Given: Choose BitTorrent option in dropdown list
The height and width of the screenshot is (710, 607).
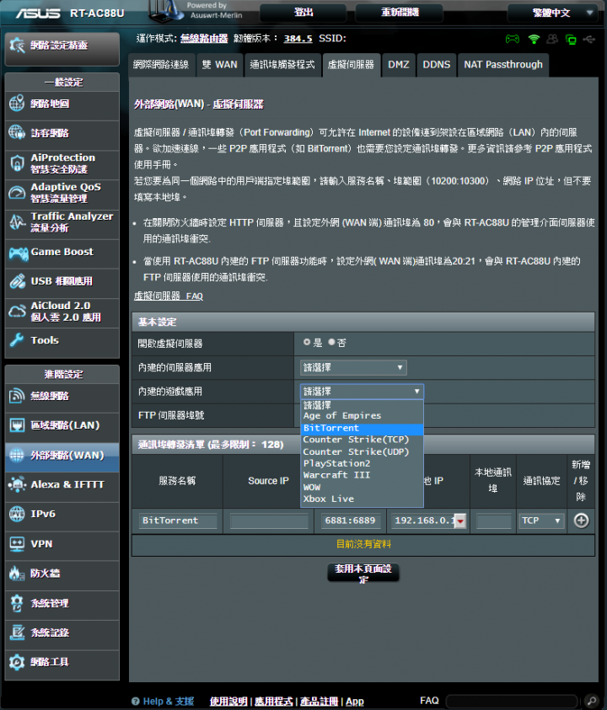Looking at the screenshot, I should [x=362, y=428].
